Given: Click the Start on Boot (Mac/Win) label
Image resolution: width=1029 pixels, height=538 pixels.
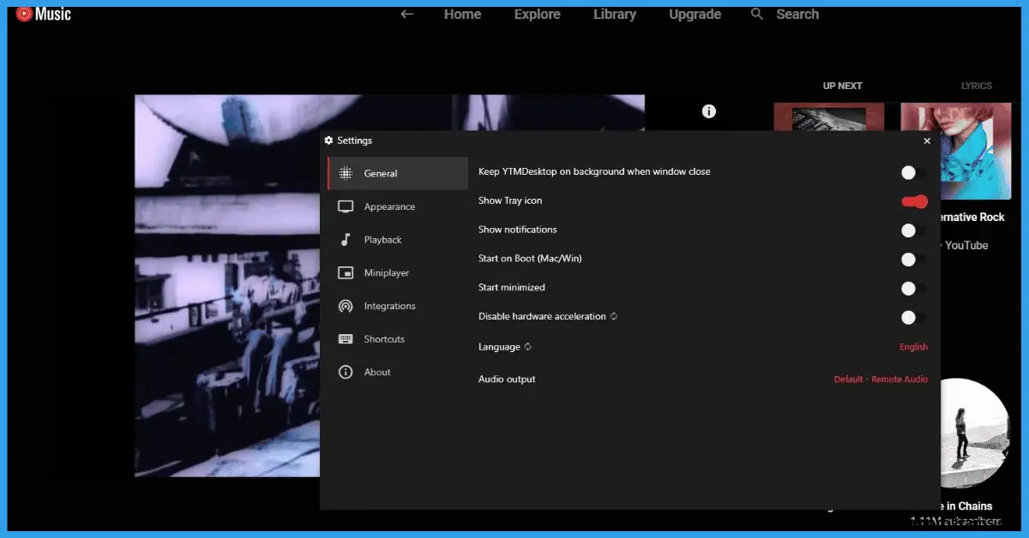Looking at the screenshot, I should [530, 258].
